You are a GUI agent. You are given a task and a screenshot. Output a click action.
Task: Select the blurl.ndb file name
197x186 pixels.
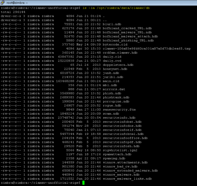112,24
